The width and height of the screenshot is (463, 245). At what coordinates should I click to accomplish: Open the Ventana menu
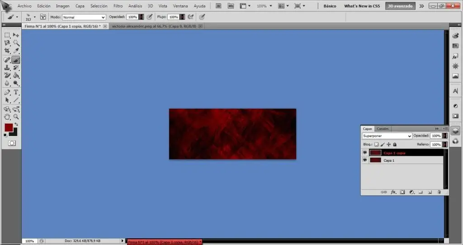point(180,6)
